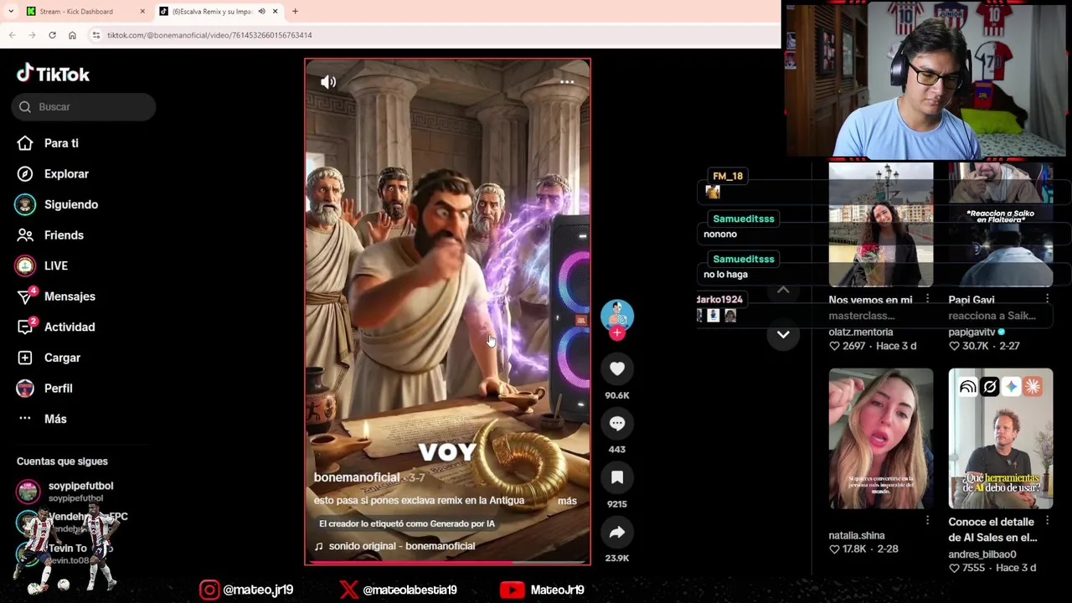Image resolution: width=1072 pixels, height=603 pixels.
Task: Open Explorar page
Action: (x=66, y=174)
